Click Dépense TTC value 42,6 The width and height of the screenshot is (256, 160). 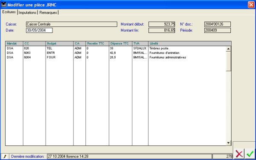113,53
